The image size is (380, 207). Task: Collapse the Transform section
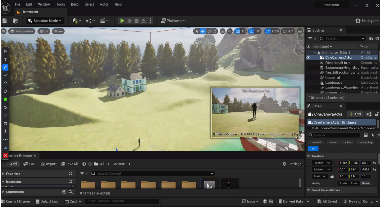(309, 156)
